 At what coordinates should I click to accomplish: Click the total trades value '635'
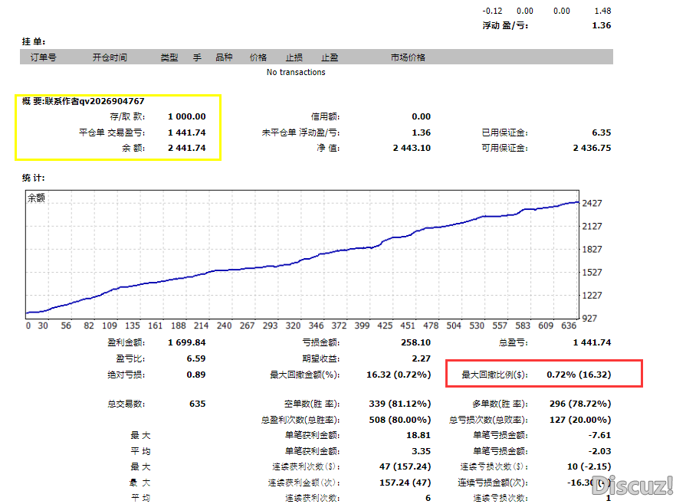pos(197,404)
